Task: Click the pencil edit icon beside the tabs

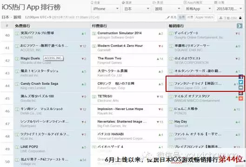Action: pyautogui.click(x=168, y=18)
